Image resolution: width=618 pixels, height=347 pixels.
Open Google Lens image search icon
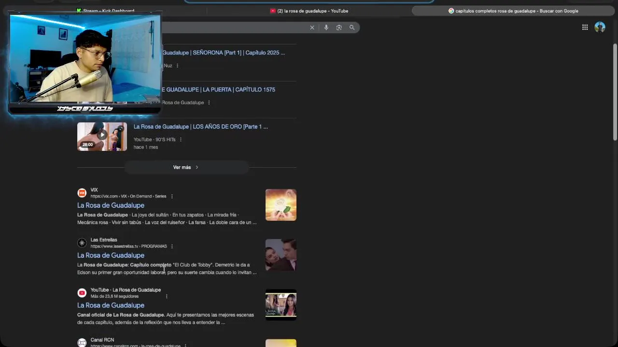pyautogui.click(x=339, y=27)
